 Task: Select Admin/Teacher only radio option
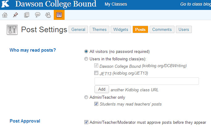[86, 97]
